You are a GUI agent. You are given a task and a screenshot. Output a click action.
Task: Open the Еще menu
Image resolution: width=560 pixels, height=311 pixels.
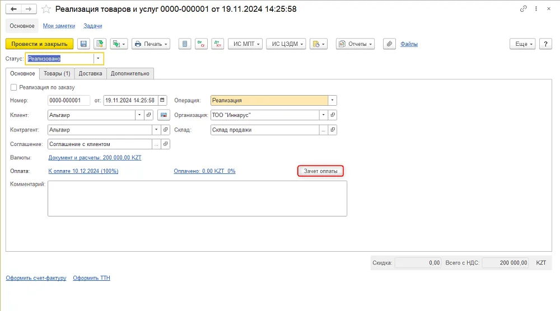pos(522,44)
